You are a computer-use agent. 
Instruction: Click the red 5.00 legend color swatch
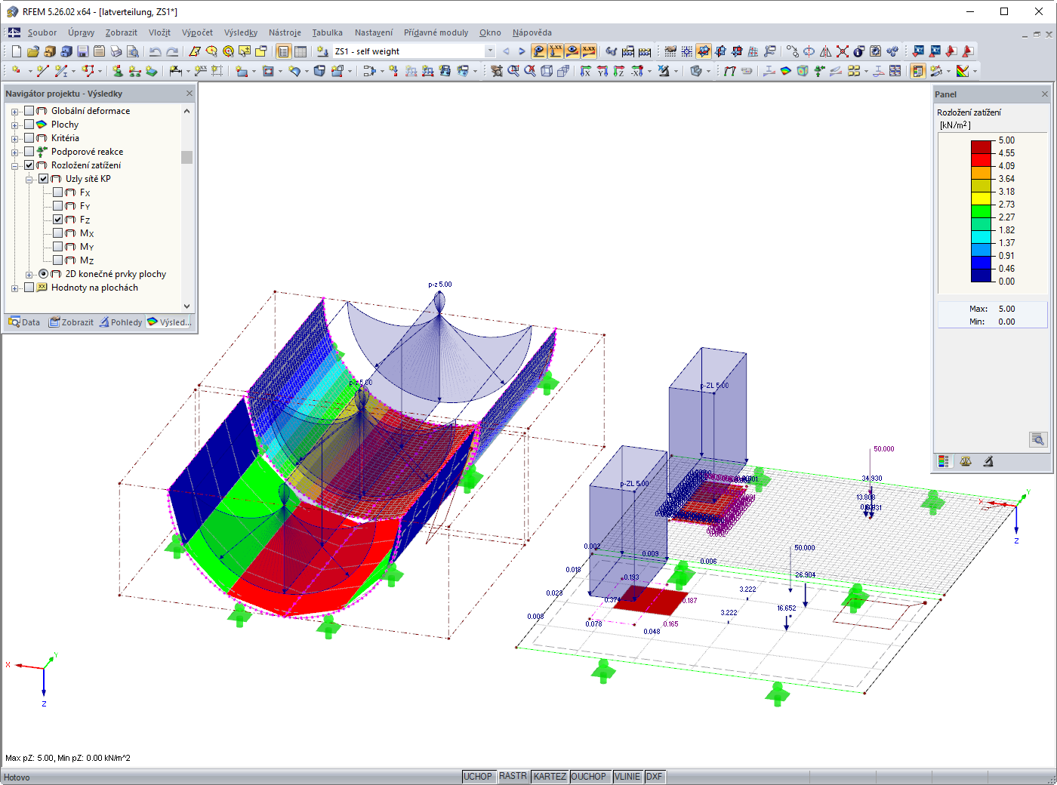coord(981,146)
